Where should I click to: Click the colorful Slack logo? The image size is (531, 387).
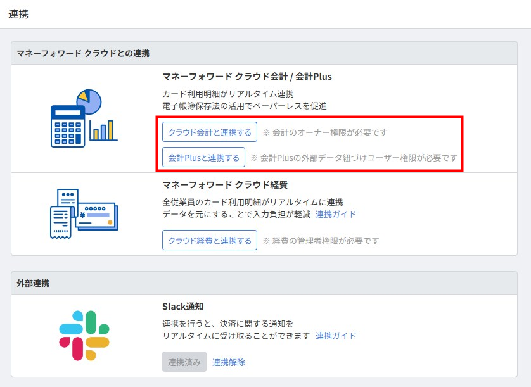(84, 336)
